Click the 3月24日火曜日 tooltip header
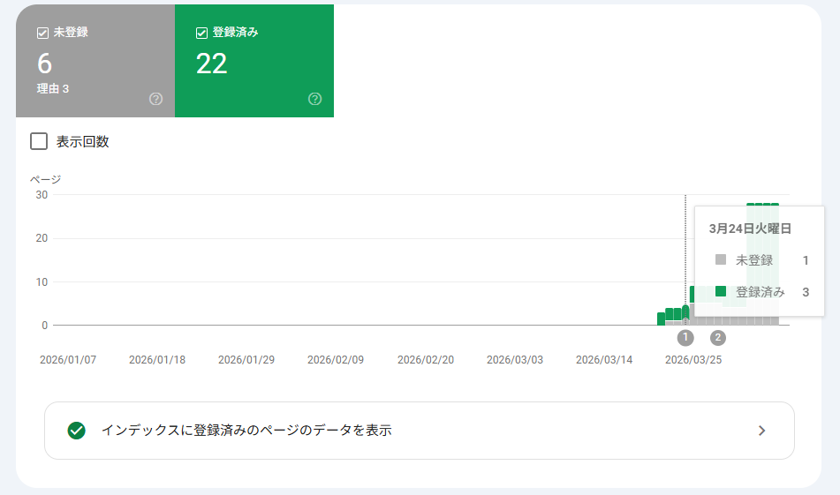This screenshot has height=495, width=840. point(750,229)
